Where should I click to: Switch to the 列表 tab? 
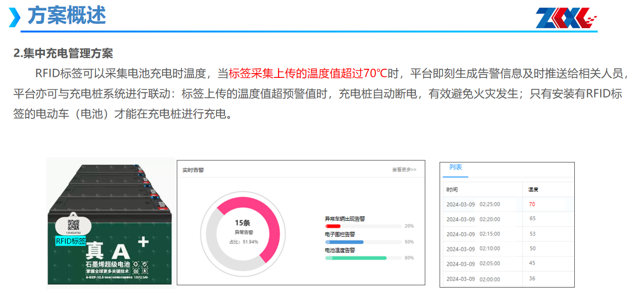pyautogui.click(x=455, y=167)
